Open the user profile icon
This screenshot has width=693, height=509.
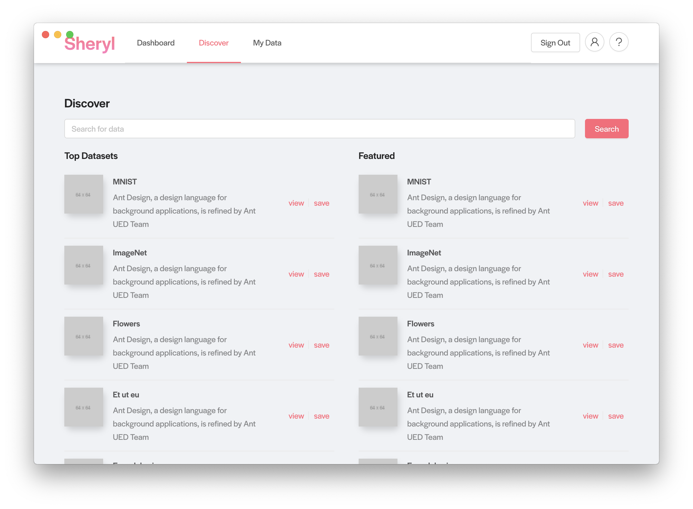click(594, 42)
